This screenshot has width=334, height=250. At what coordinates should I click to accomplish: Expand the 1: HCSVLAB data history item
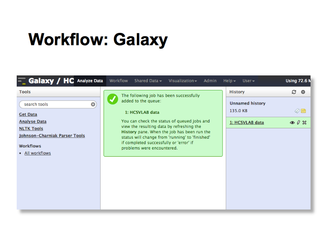click(x=247, y=122)
